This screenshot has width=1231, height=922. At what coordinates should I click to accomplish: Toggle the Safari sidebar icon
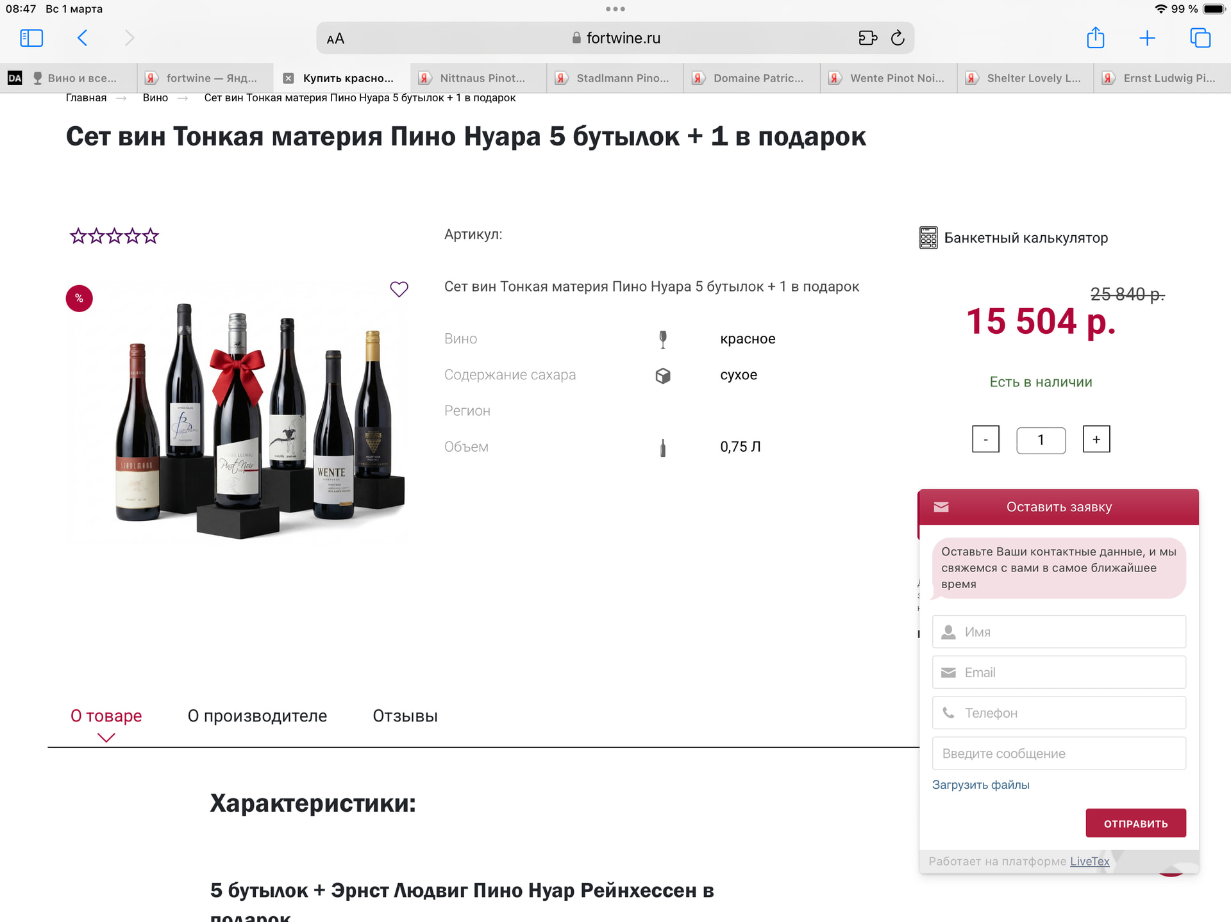pyautogui.click(x=31, y=38)
